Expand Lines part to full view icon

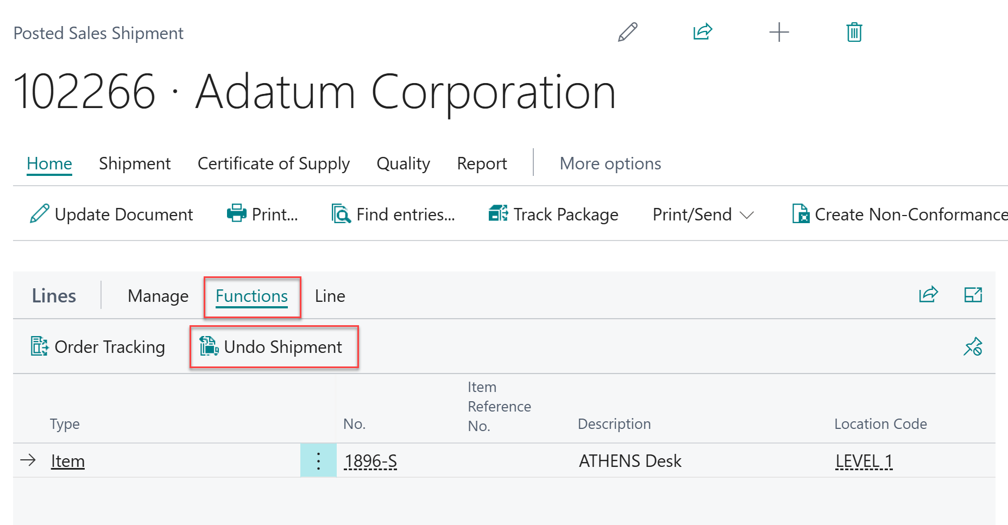[973, 295]
